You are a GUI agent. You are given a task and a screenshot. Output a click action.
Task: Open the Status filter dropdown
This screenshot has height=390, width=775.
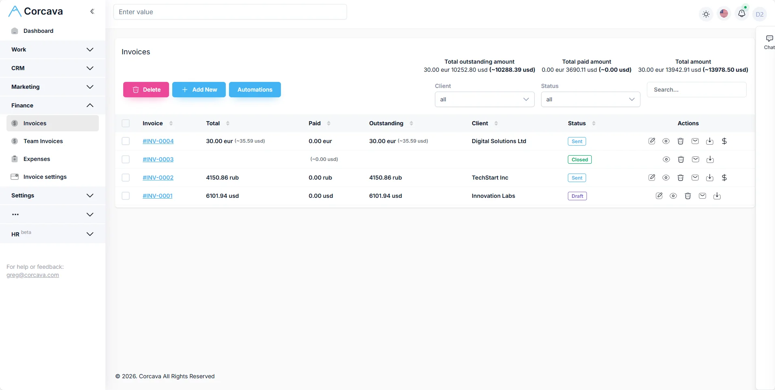click(x=590, y=99)
